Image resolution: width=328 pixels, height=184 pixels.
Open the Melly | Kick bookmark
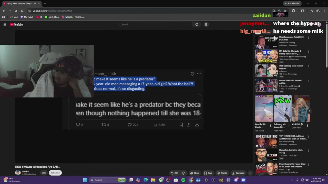pos(52,17)
